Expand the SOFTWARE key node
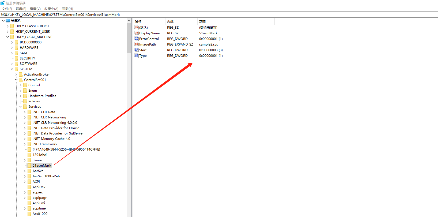438x217 pixels. click(x=12, y=64)
